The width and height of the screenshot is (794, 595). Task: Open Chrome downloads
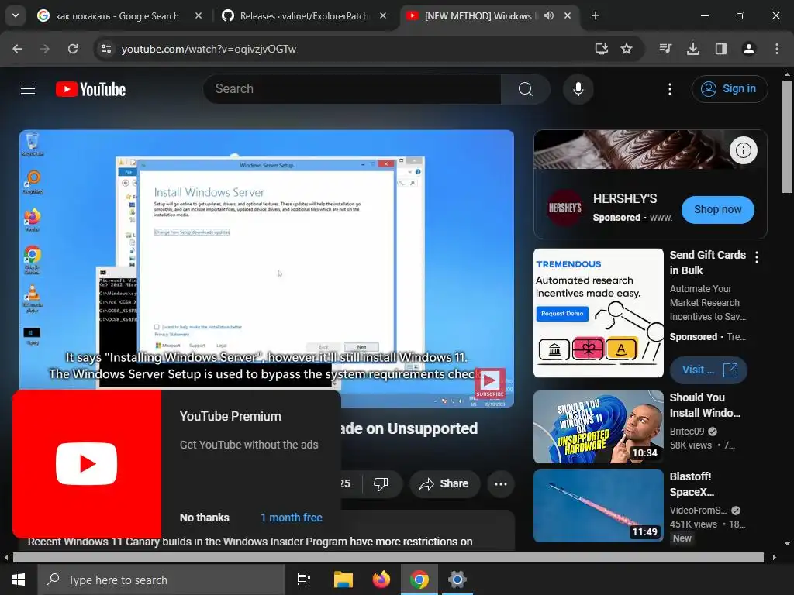pyautogui.click(x=693, y=49)
